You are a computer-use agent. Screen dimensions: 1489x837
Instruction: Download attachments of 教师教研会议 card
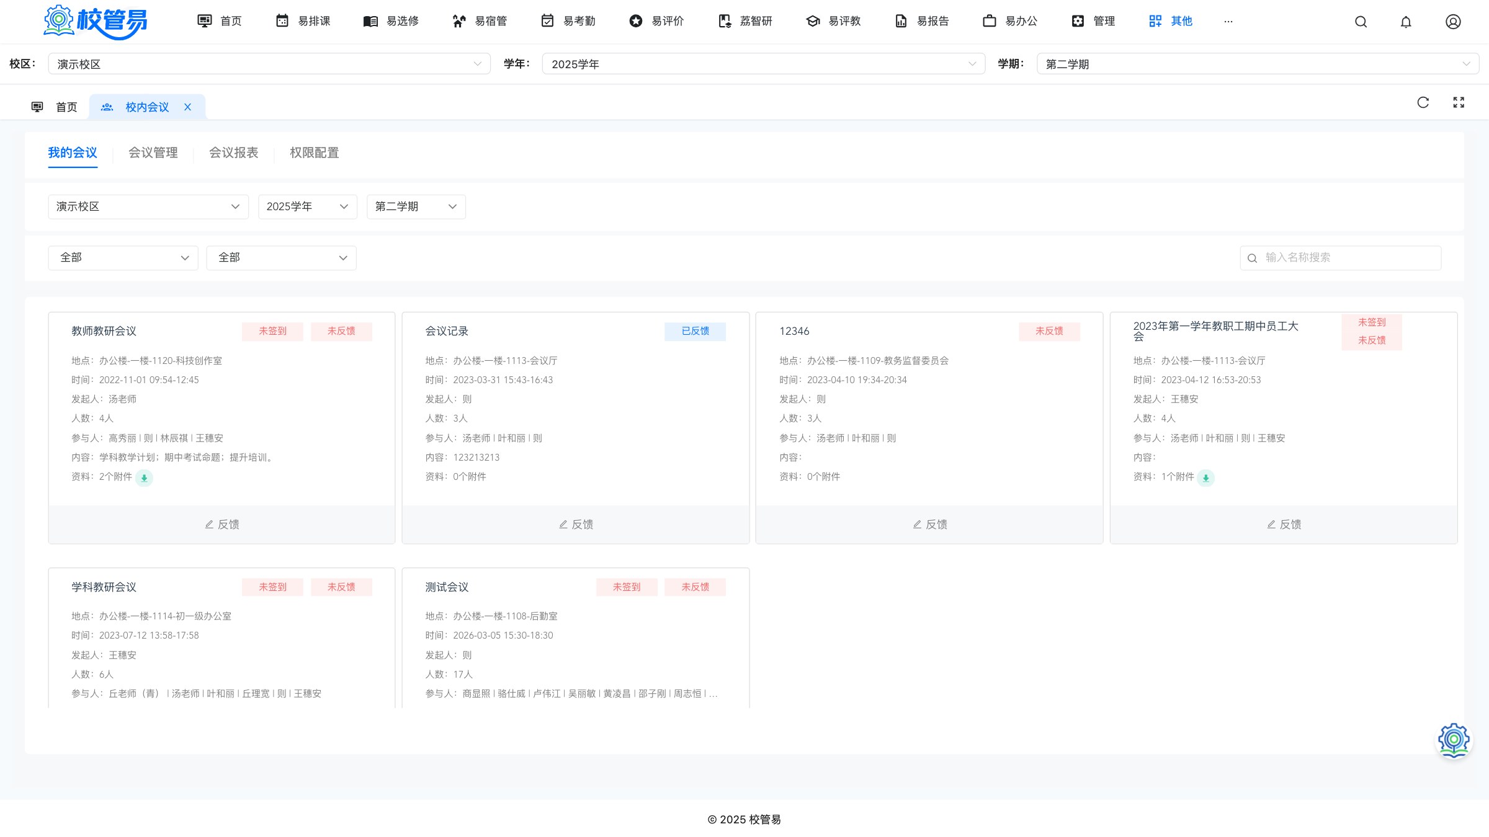(x=144, y=477)
